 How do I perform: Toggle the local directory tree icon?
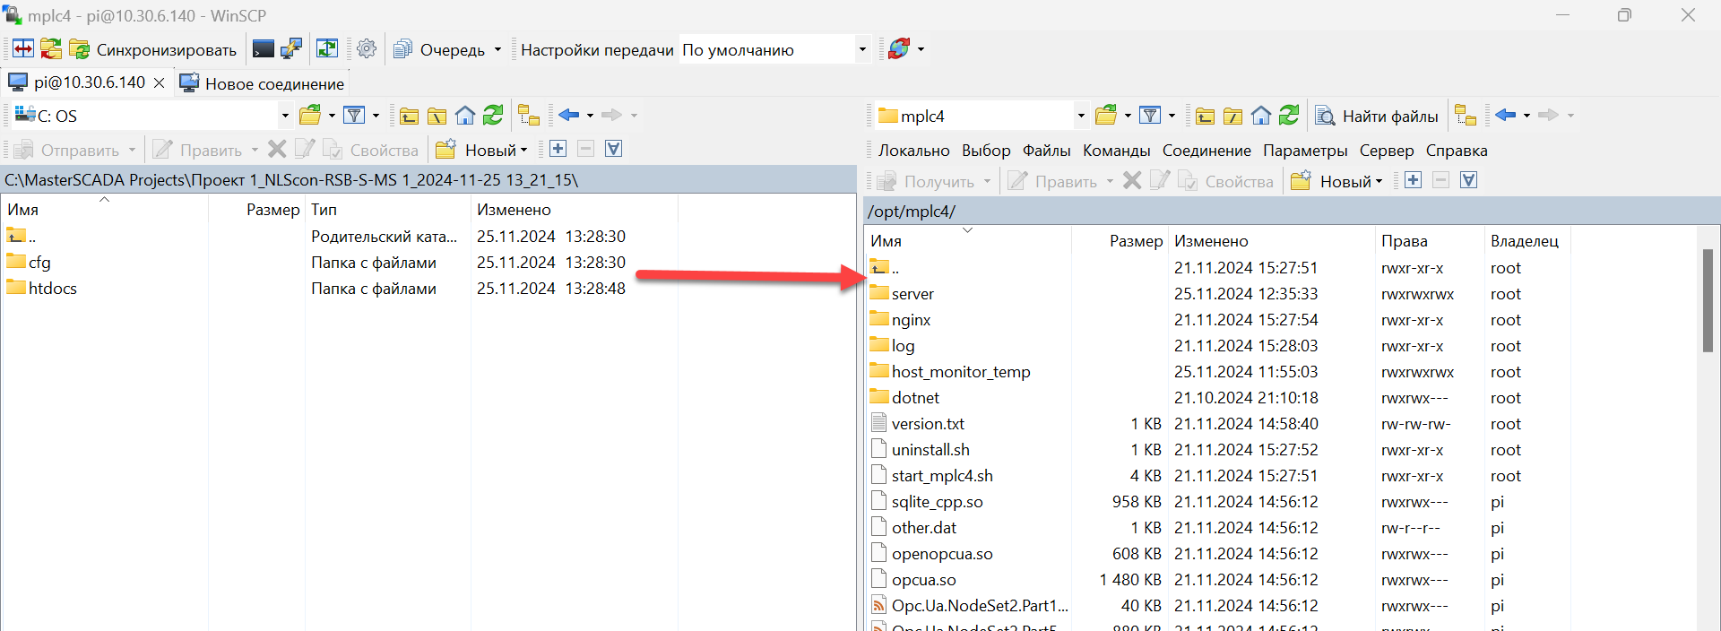[529, 115]
